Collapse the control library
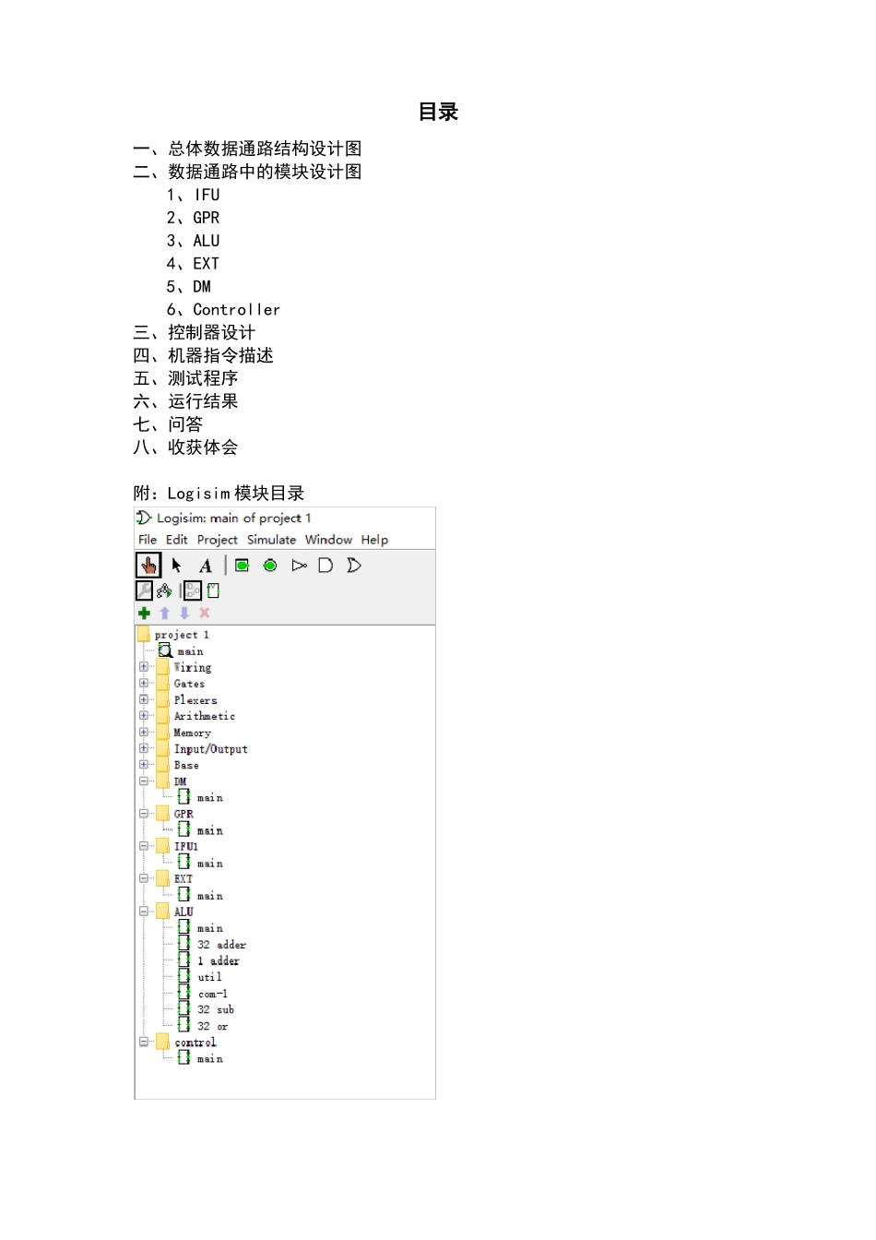The width and height of the screenshot is (876, 1240). tap(144, 1043)
